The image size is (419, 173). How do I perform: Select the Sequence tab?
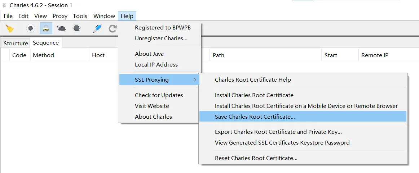tap(46, 43)
